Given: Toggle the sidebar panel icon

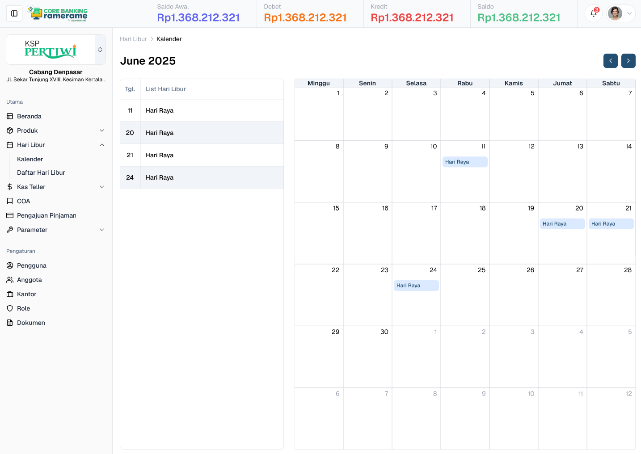Looking at the screenshot, I should coord(14,13).
